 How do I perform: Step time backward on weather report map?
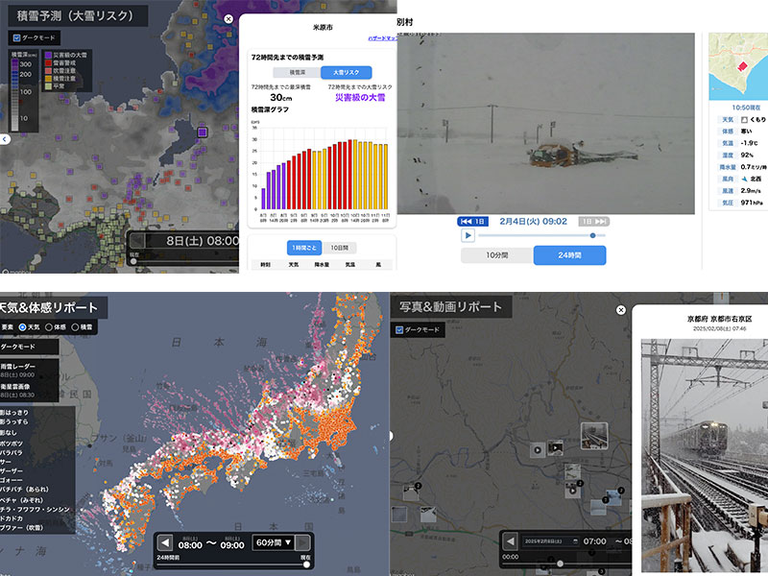pyautogui.click(x=164, y=543)
